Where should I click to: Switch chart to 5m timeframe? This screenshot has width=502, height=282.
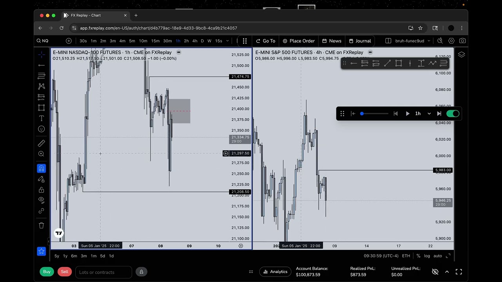pos(132,41)
